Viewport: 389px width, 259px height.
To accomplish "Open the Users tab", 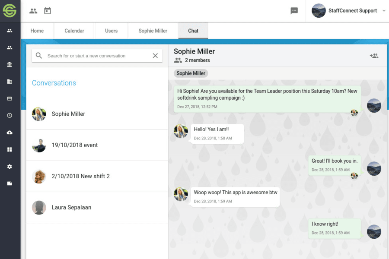I will coord(111,31).
